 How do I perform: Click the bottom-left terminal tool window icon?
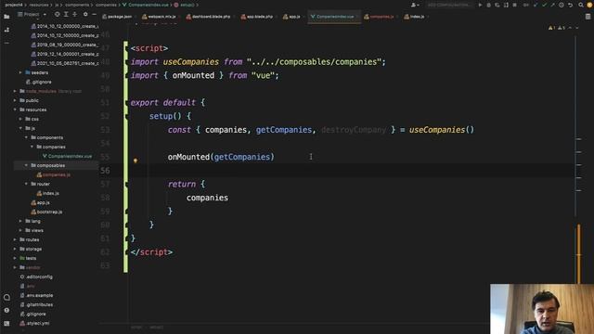(6, 323)
